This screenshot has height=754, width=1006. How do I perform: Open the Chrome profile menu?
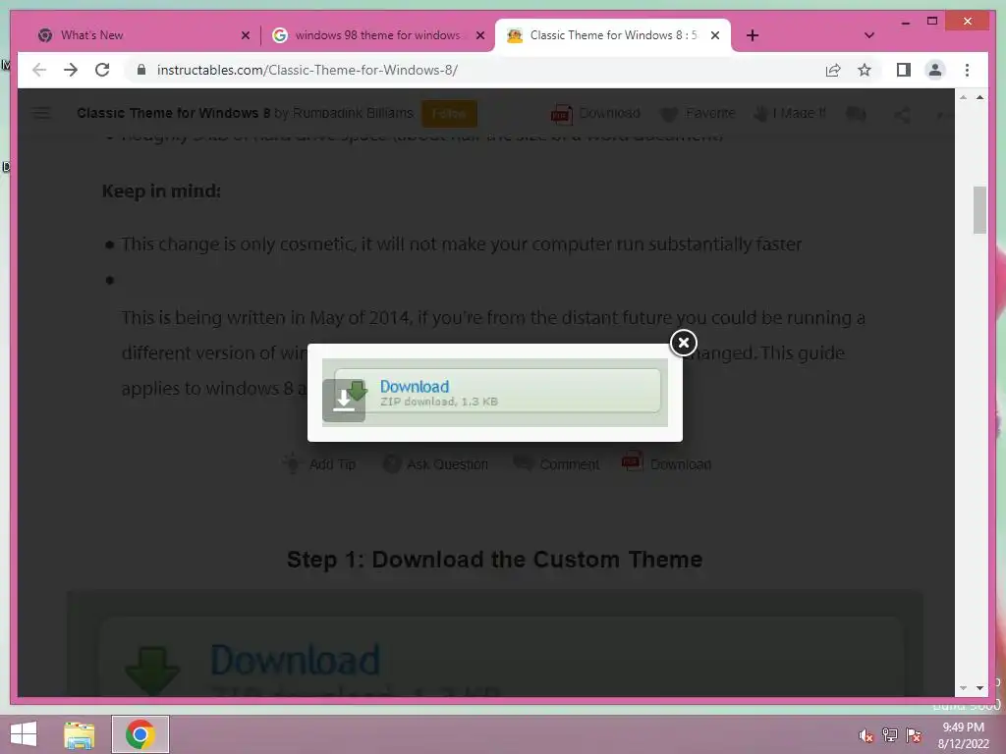935,70
